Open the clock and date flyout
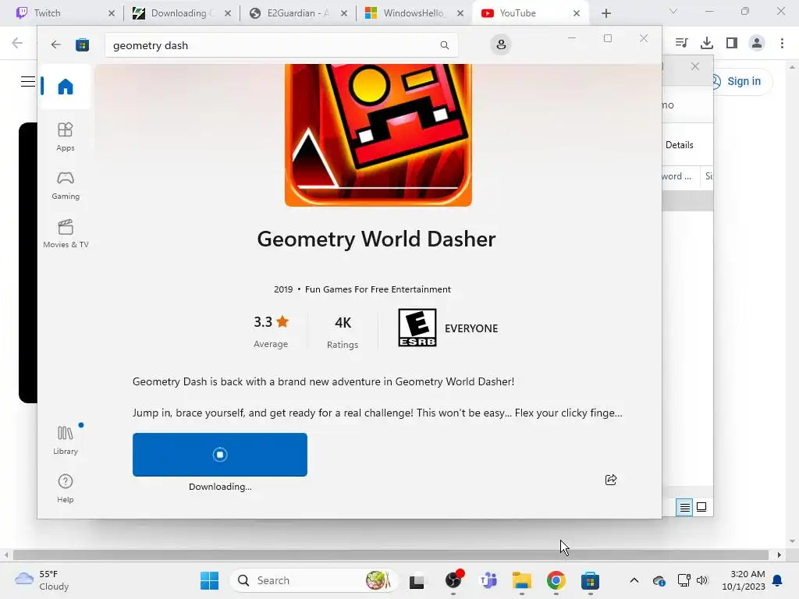 744,580
